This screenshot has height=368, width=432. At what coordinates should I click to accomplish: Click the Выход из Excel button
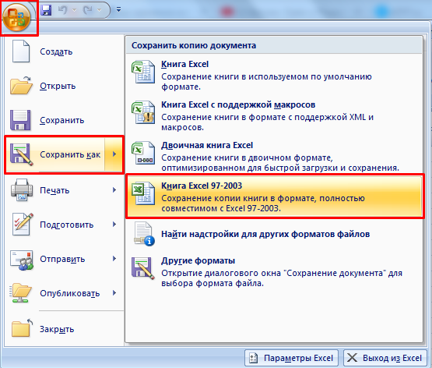click(x=385, y=358)
